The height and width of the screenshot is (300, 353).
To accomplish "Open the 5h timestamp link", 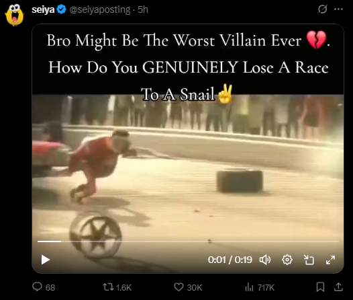I will [x=143, y=9].
